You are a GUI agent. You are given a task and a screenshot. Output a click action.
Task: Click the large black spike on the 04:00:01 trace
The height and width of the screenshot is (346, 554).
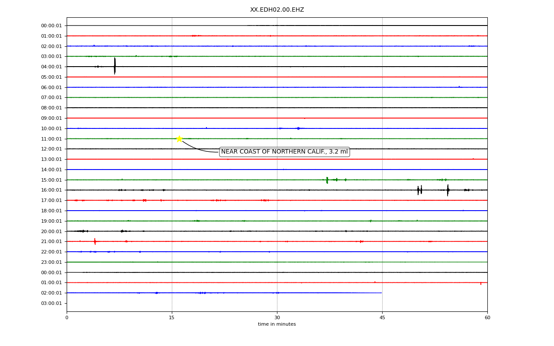(115, 66)
